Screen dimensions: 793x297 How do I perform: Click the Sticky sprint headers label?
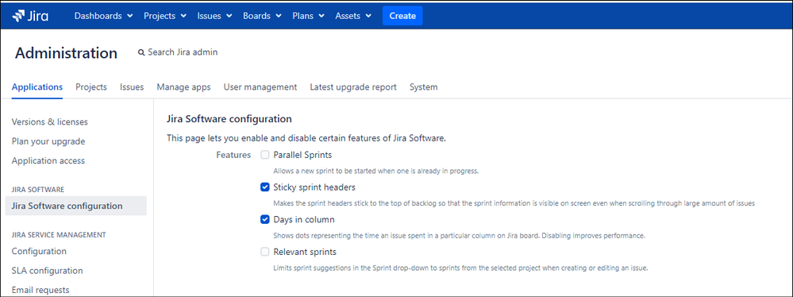pos(314,187)
